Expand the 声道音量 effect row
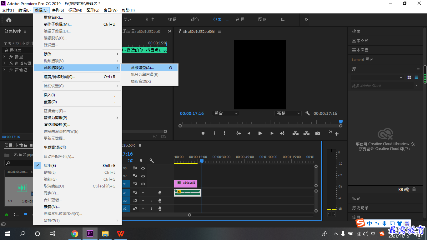Screen dimensions: 427x240 (x=4, y=63)
